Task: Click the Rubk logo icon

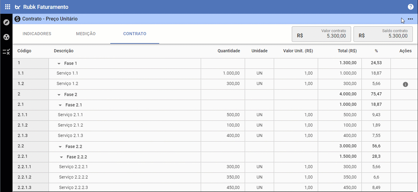Action: click(x=18, y=7)
